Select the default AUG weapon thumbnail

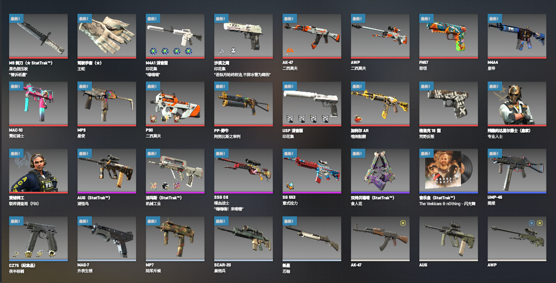pyautogui.click(x=449, y=239)
